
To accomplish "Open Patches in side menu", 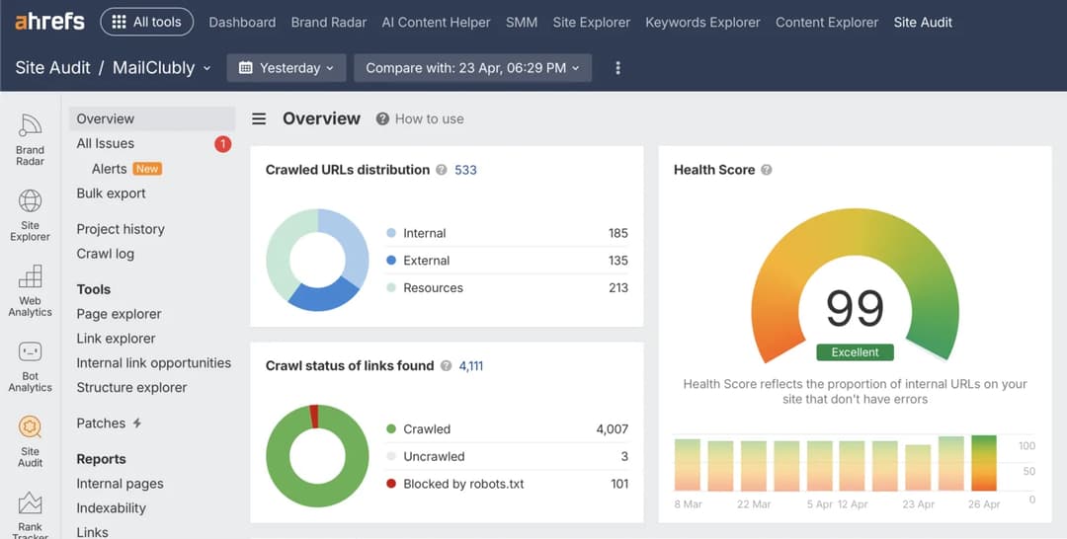I will tap(109, 423).
